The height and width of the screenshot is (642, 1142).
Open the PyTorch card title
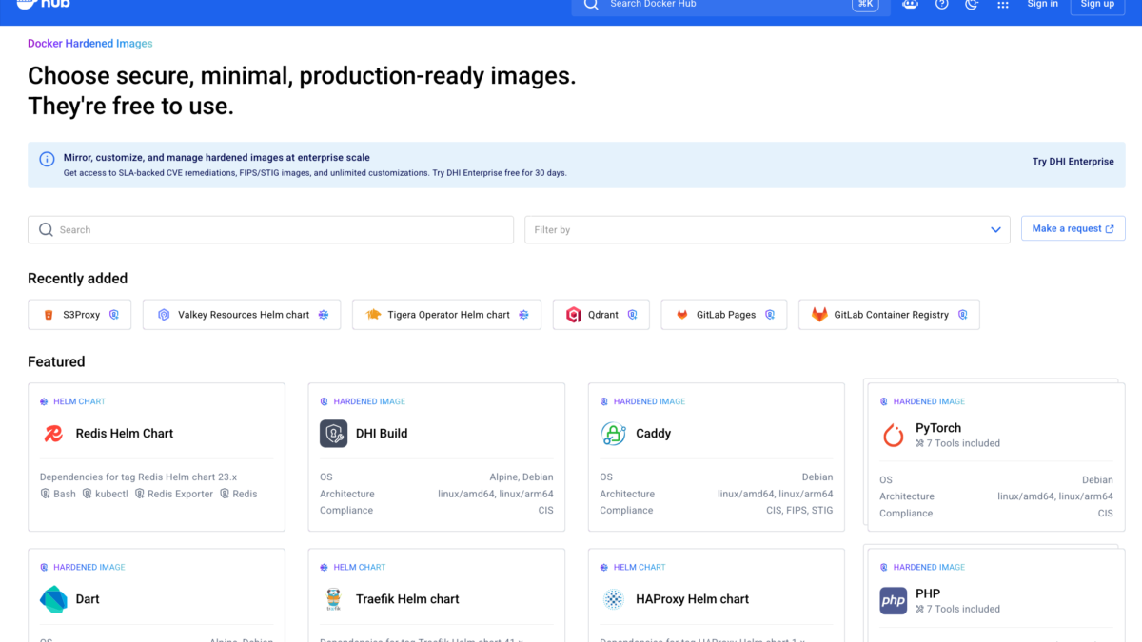(938, 428)
